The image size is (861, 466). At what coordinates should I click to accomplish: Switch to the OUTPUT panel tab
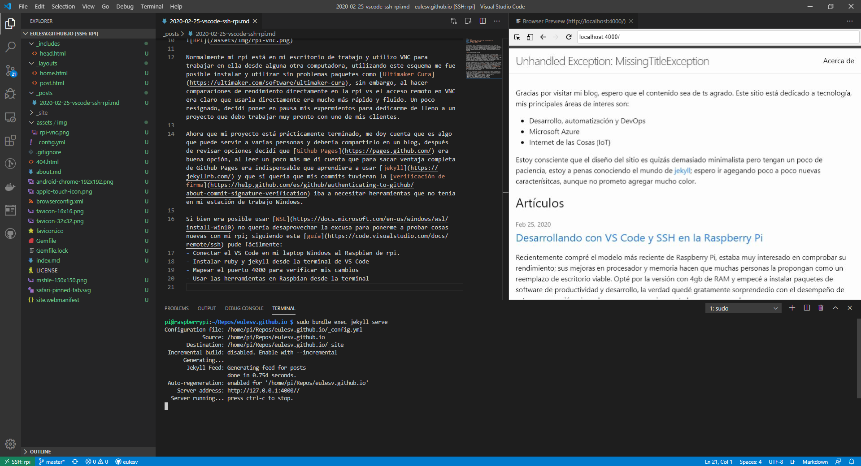coord(207,308)
